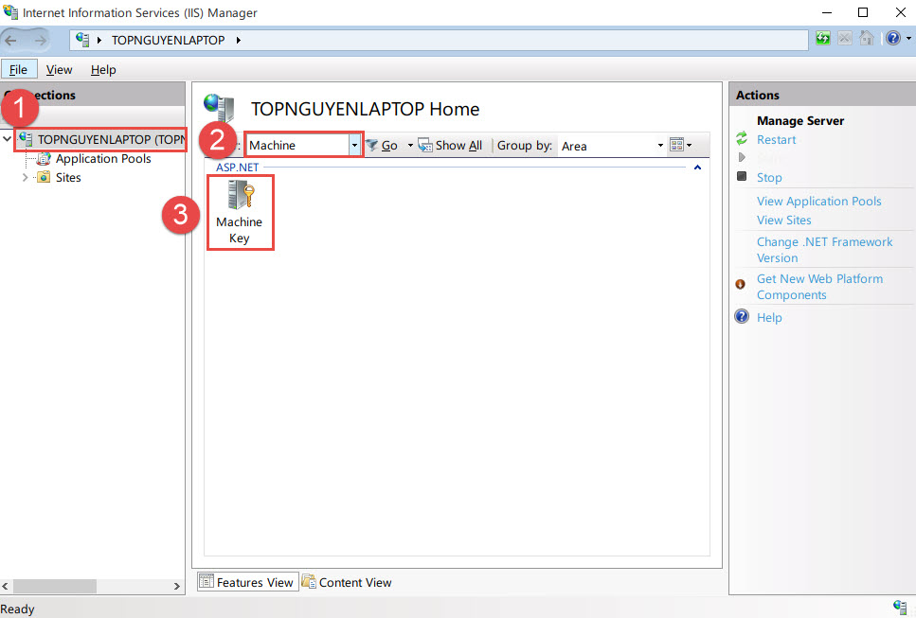Go to the home page icon

867,39
